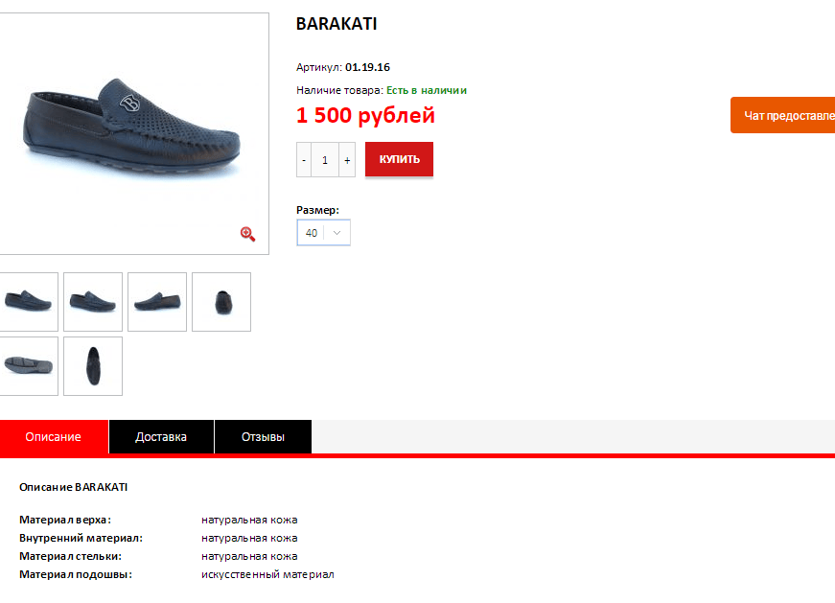This screenshot has width=835, height=603.
Task: Click the red magnifier zoom icon
Action: pyautogui.click(x=247, y=234)
